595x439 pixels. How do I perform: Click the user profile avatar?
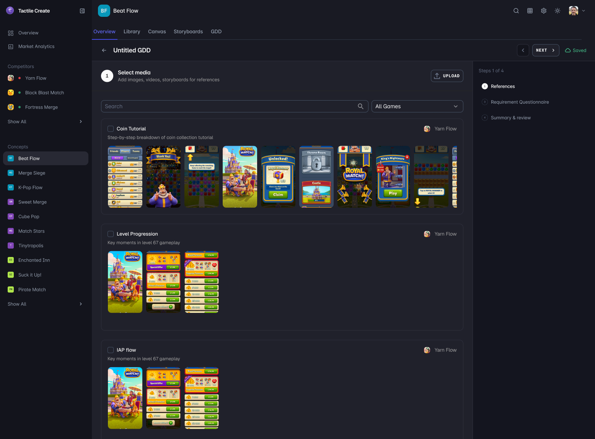[574, 11]
